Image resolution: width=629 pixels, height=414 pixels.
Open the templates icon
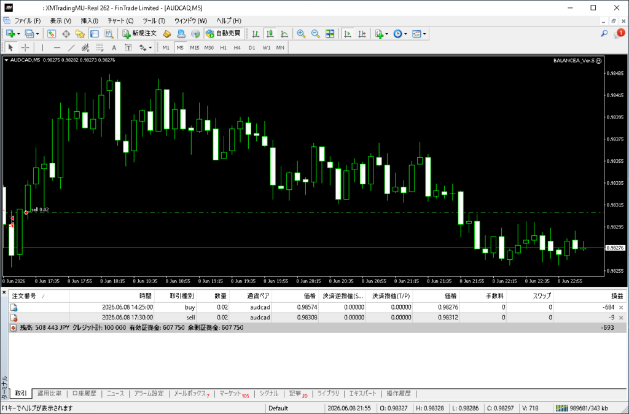pos(417,34)
